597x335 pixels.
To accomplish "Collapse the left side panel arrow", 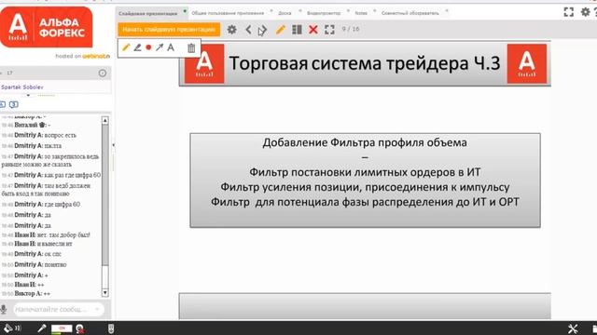I will [x=113, y=145].
